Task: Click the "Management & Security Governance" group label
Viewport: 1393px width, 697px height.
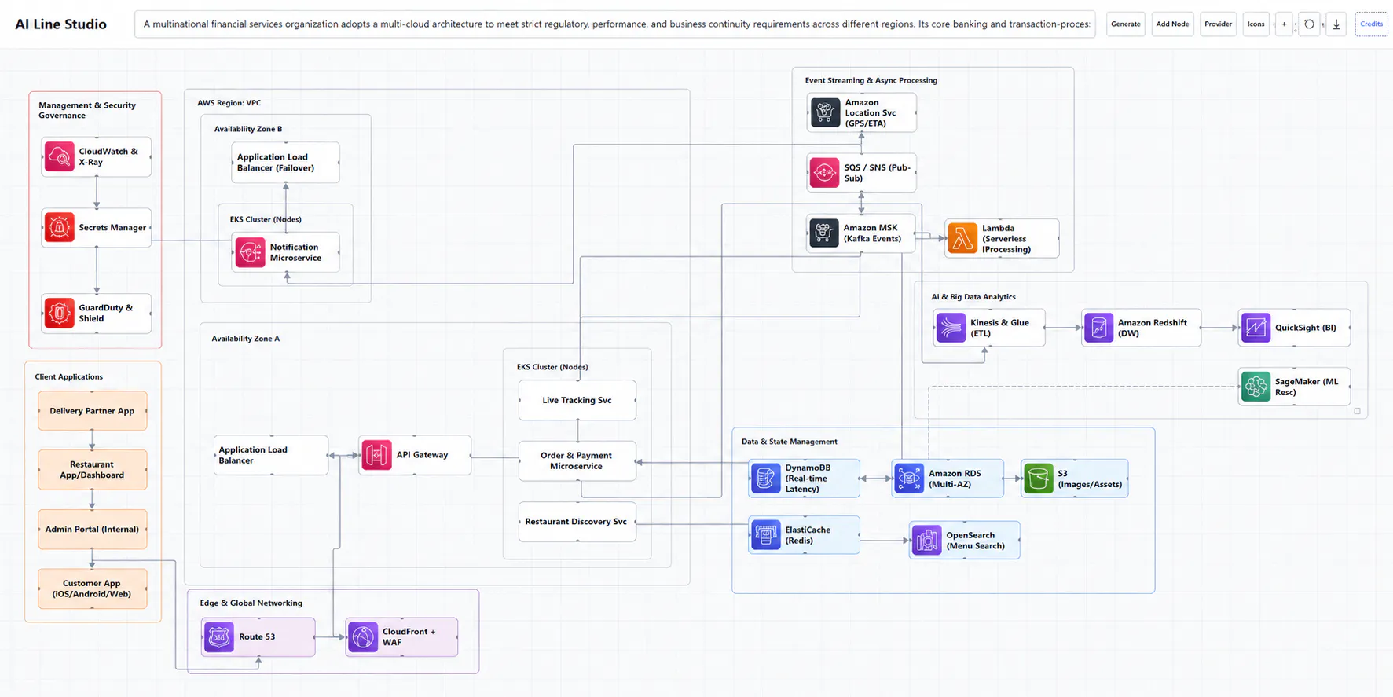Action: click(87, 110)
